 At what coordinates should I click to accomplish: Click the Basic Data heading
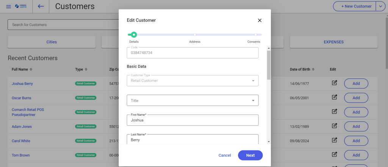click(136, 66)
